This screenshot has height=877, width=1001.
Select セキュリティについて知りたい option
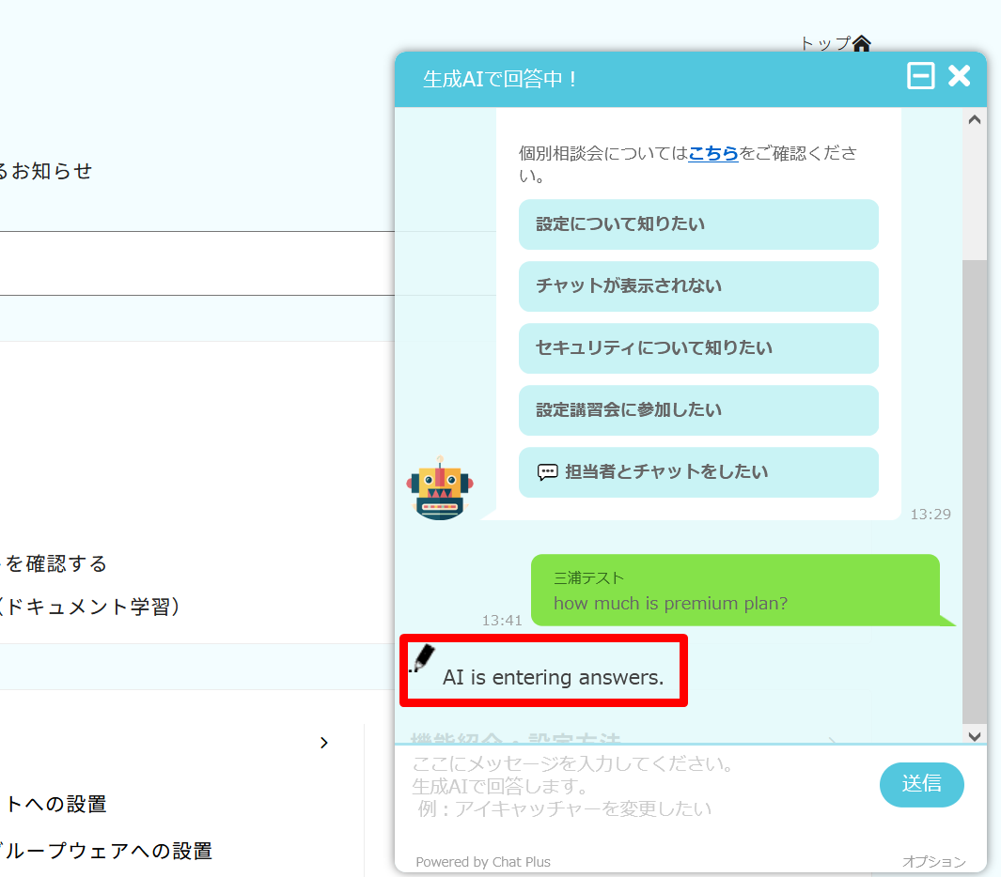pos(698,348)
